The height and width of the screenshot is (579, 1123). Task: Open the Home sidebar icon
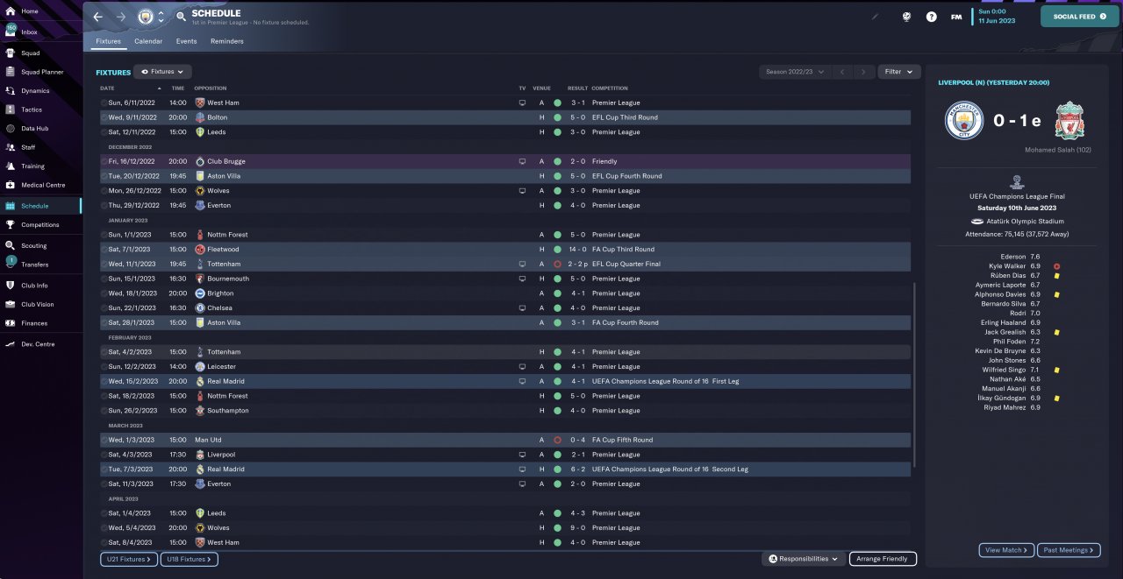coord(11,11)
